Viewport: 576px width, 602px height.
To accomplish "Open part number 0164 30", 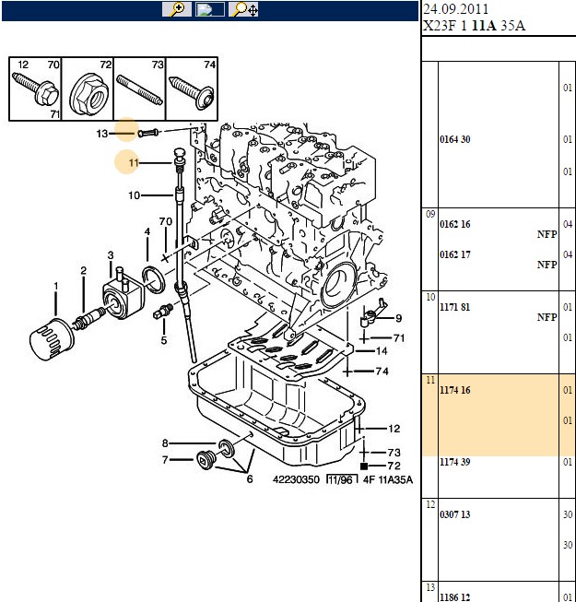I will pos(454,139).
